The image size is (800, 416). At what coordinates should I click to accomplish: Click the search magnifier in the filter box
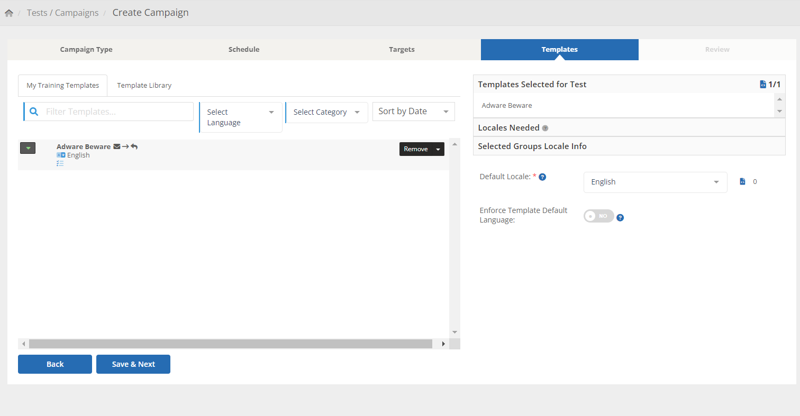click(34, 112)
